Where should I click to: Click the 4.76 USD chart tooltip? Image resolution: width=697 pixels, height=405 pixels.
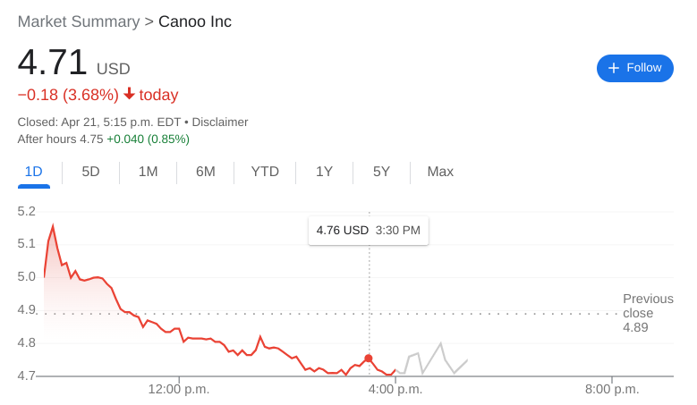pos(368,231)
